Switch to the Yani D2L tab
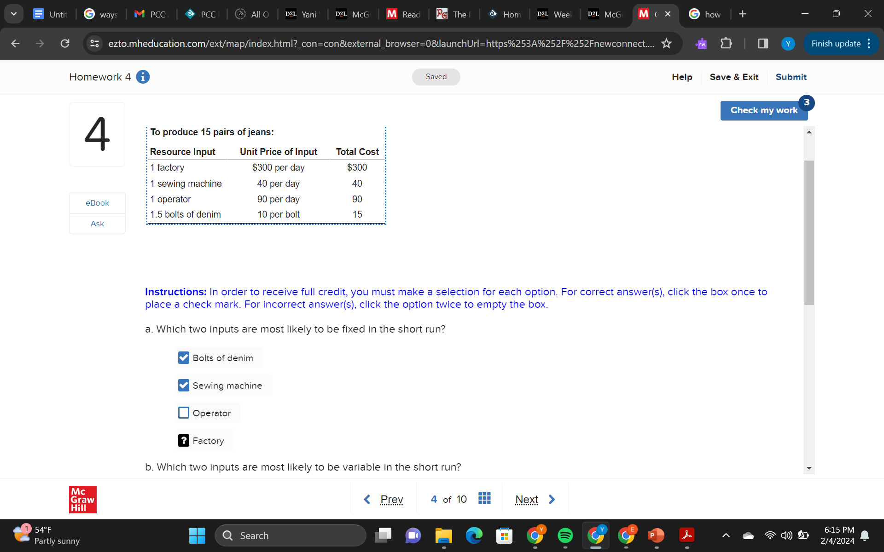This screenshot has width=884, height=552. pyautogui.click(x=302, y=14)
